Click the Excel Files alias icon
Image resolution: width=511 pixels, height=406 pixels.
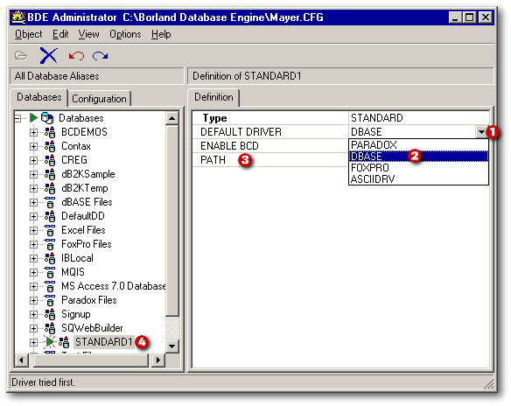click(50, 230)
